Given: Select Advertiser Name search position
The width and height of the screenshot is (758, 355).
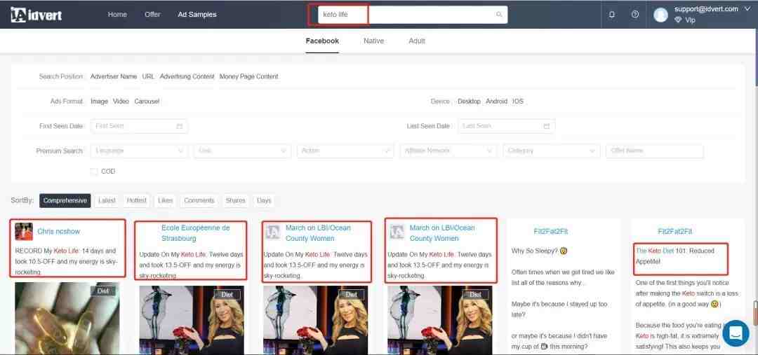Looking at the screenshot, I should (x=114, y=76).
